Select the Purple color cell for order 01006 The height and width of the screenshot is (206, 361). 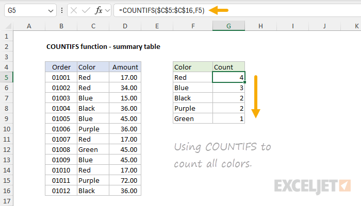[93, 129]
